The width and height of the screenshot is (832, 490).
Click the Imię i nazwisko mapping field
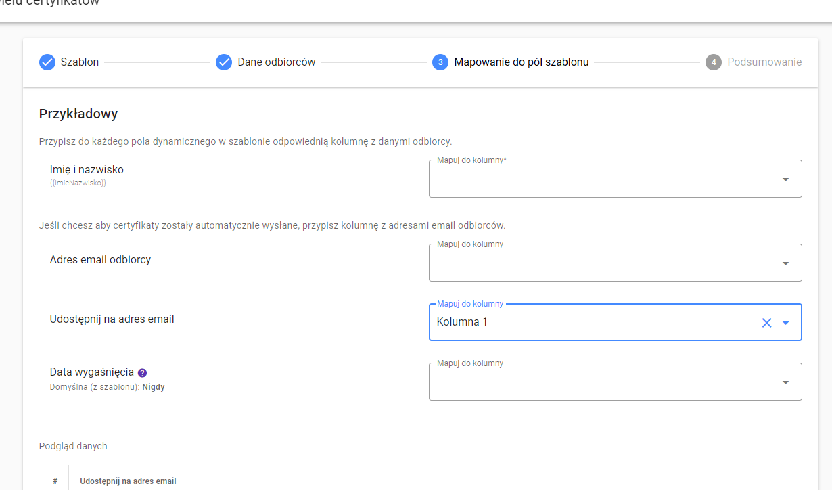coord(616,179)
